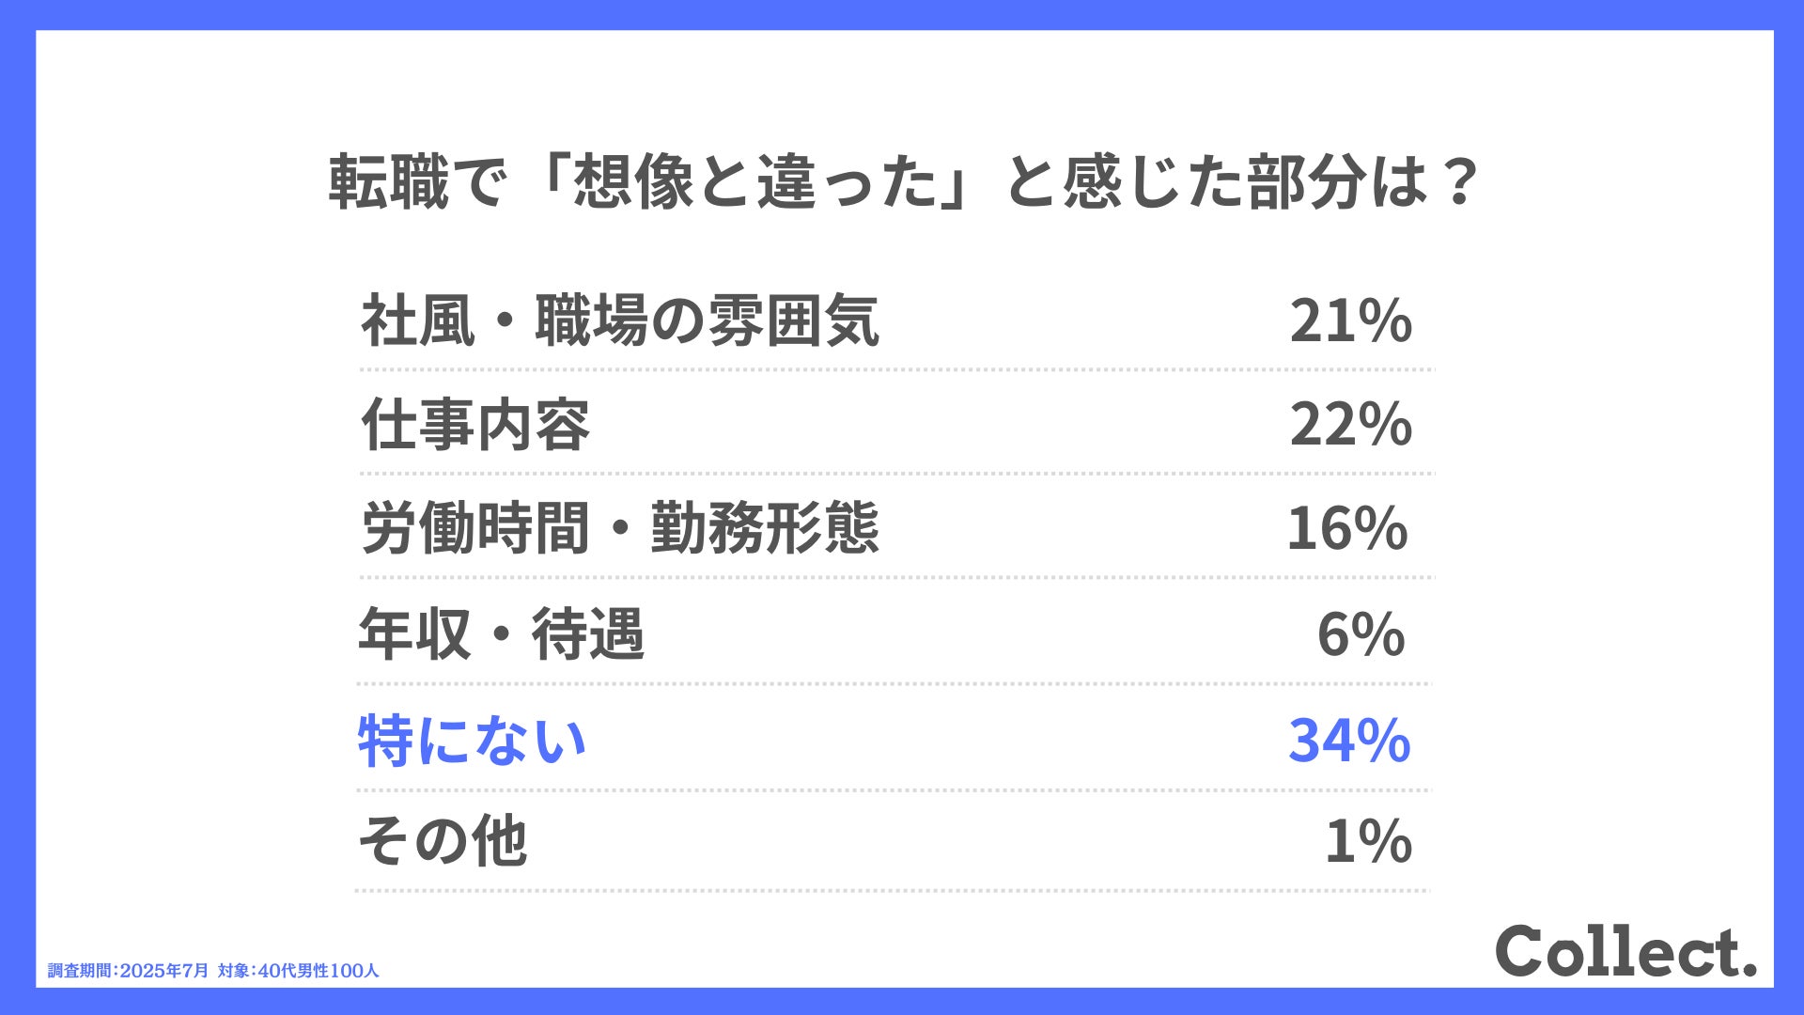Select the 労働時間・勤務形態 label
The width and height of the screenshot is (1804, 1015).
tap(620, 527)
